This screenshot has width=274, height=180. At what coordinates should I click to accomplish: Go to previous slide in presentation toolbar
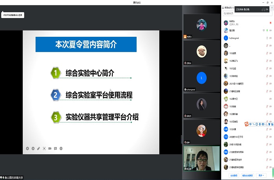27,148
